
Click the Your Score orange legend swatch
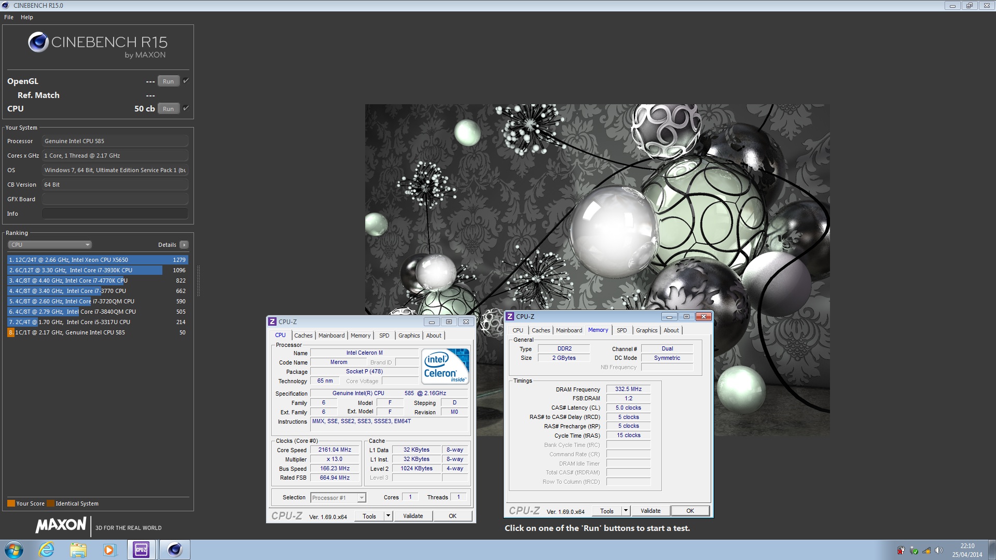[11, 503]
